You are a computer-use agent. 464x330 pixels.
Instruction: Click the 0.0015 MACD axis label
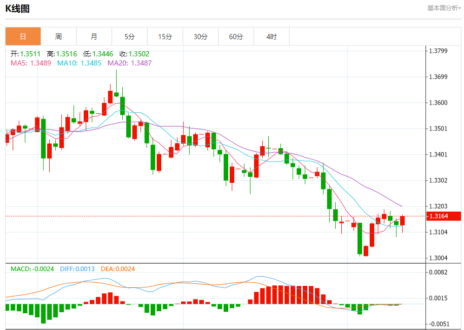(438, 299)
